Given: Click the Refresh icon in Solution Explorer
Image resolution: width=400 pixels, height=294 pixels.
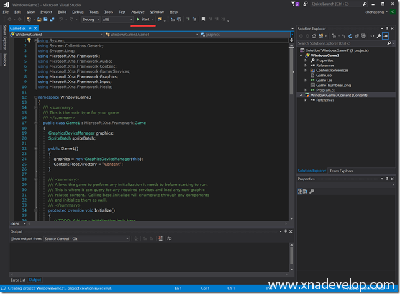Looking at the screenshot, I should pyautogui.click(x=352, y=36).
